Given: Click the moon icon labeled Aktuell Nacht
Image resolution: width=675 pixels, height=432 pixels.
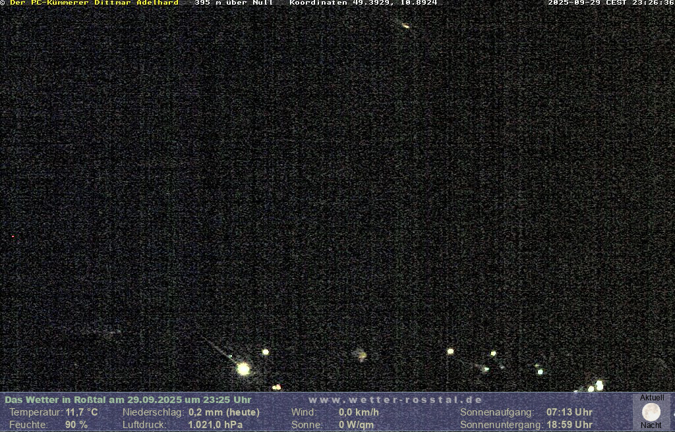Looking at the screenshot, I should point(651,412).
